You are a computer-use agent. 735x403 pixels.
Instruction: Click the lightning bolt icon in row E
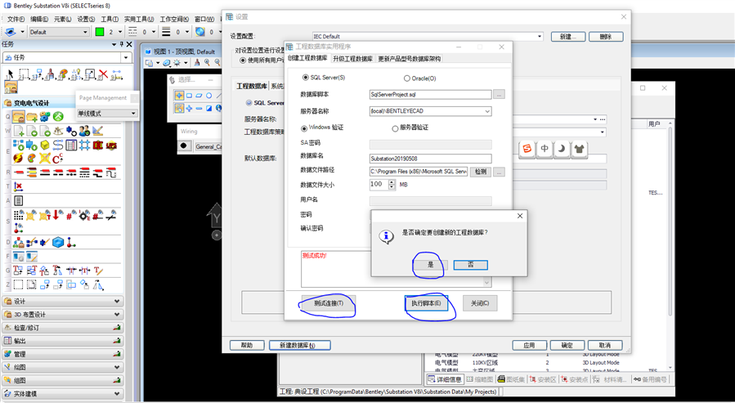pyautogui.click(x=18, y=159)
